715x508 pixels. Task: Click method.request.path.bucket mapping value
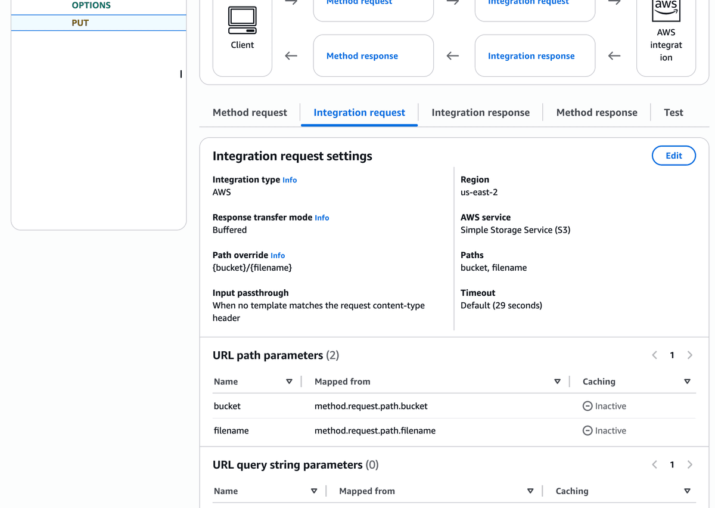(x=371, y=406)
